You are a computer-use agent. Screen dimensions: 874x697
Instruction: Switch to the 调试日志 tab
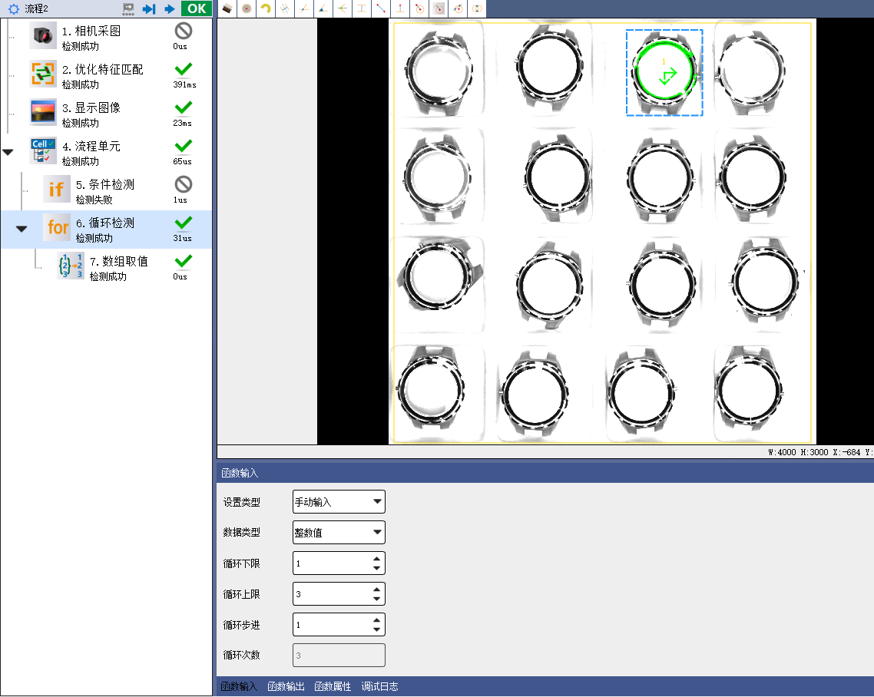point(379,686)
